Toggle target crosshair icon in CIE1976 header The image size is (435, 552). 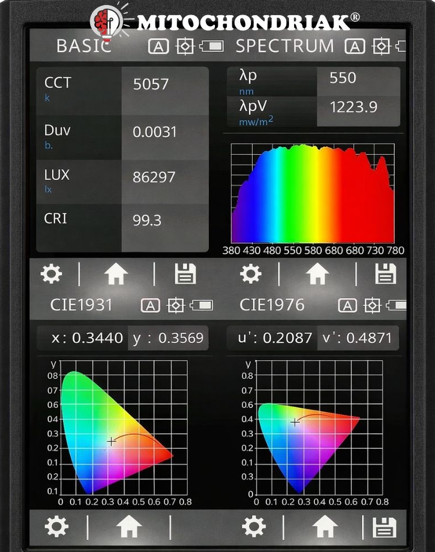(372, 305)
